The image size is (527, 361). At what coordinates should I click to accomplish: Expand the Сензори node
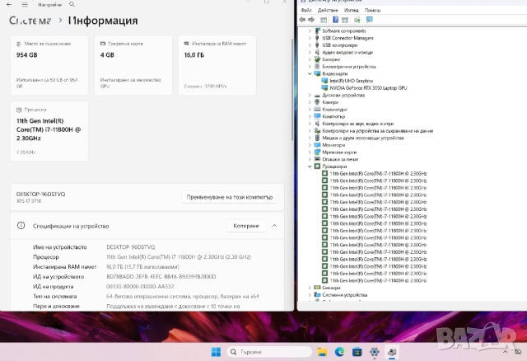pyautogui.click(x=310, y=288)
